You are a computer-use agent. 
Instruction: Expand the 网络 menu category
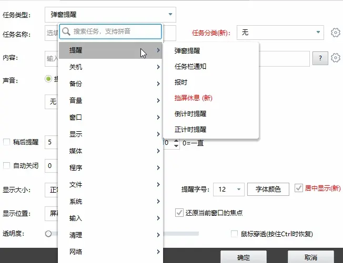(x=110, y=252)
